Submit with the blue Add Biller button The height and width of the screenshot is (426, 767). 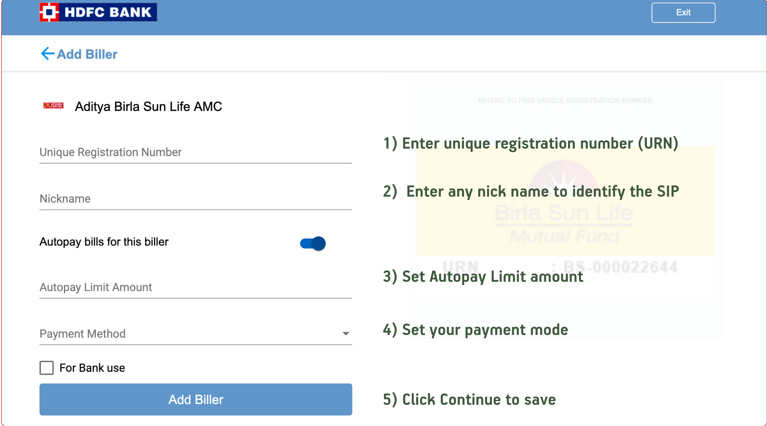pyautogui.click(x=196, y=399)
